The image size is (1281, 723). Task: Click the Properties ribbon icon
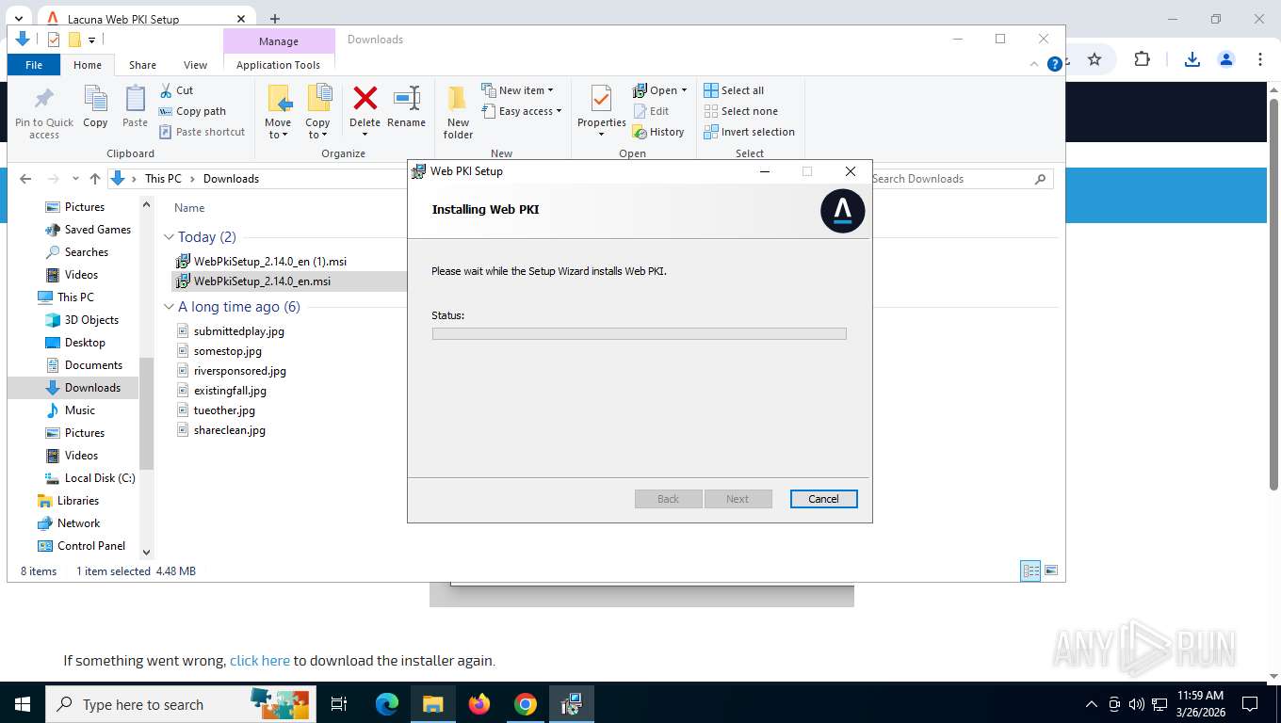601,99
